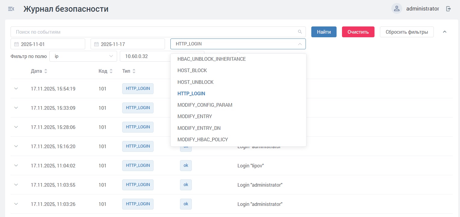Click the Журнал безопасности page title
The width and height of the screenshot is (460, 217).
(66, 9)
